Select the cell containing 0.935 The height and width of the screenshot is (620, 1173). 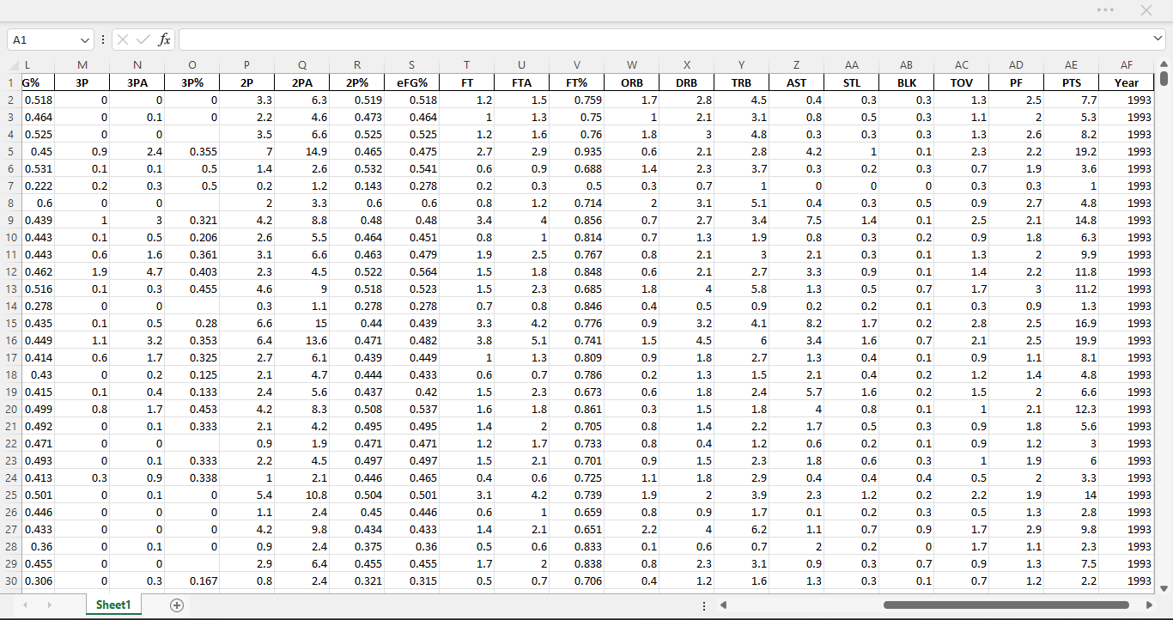[x=577, y=151]
